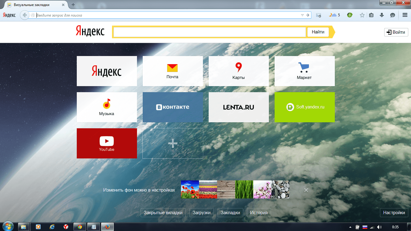Bookmark this page with the star icon

point(362,15)
